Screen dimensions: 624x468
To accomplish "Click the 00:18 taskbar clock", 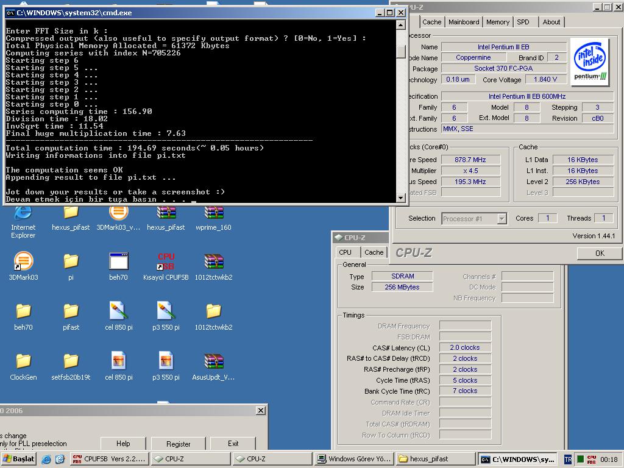I will click(609, 459).
